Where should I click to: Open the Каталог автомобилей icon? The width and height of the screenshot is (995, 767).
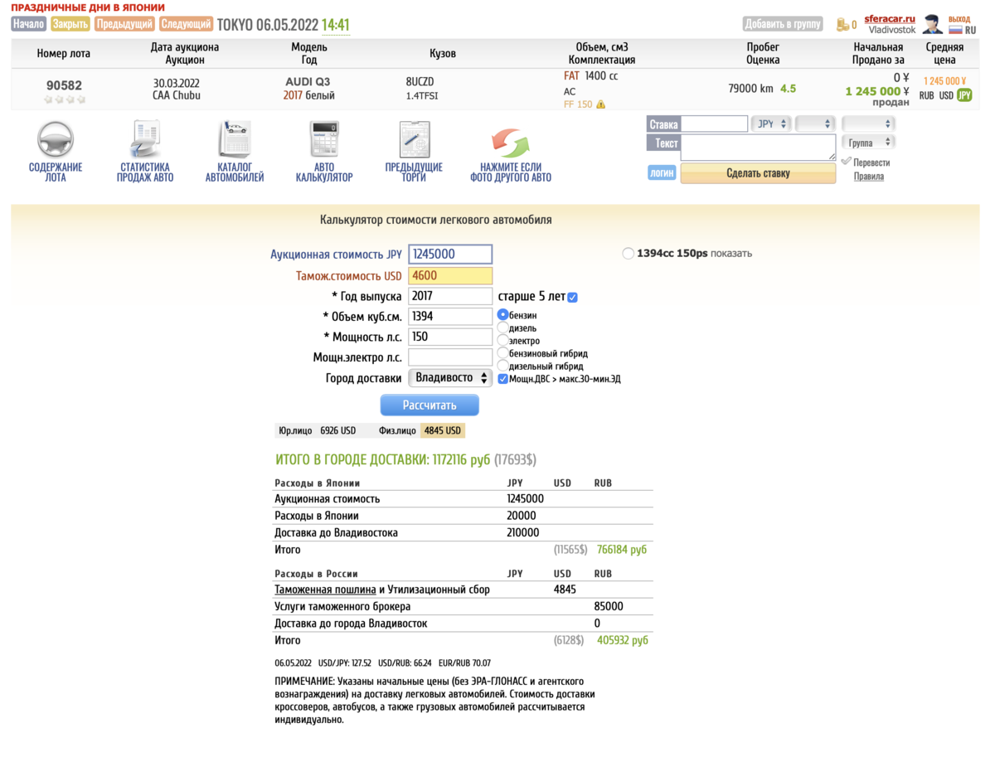point(235,139)
